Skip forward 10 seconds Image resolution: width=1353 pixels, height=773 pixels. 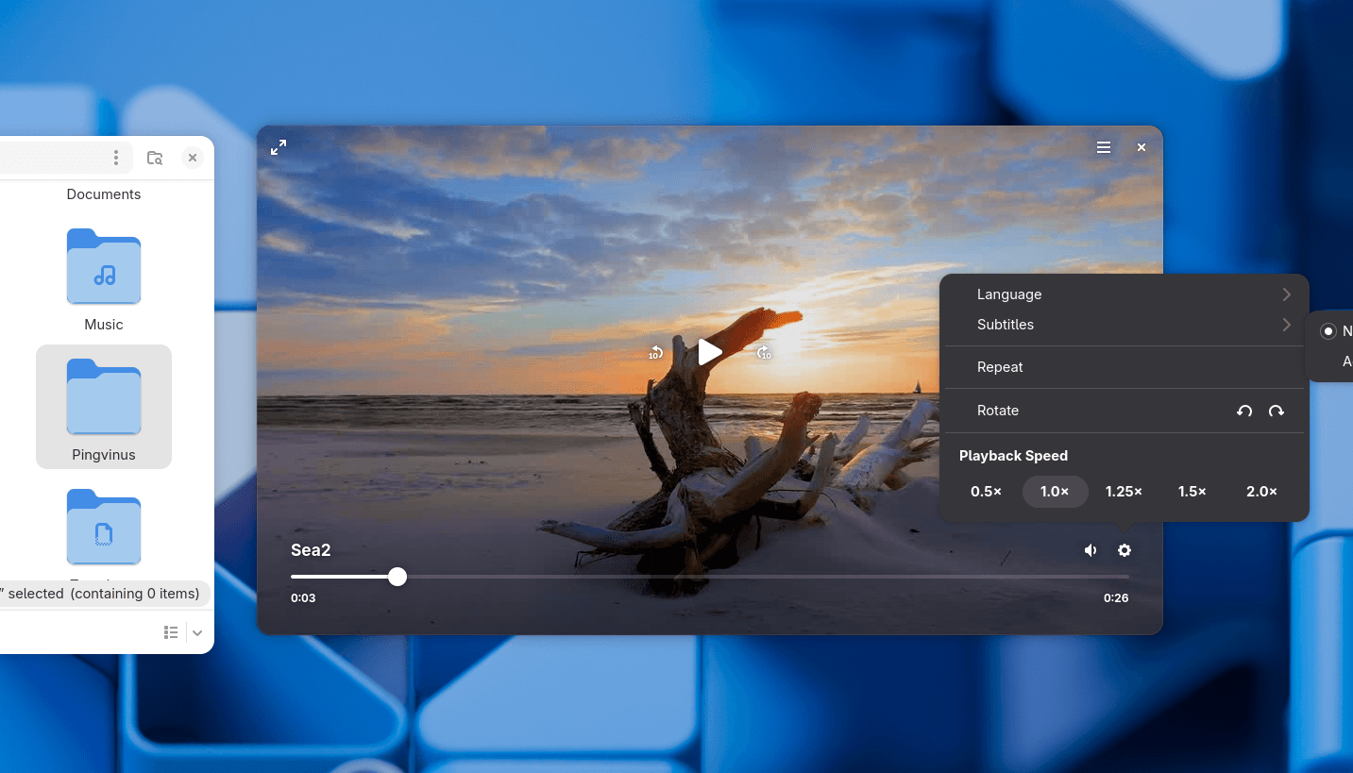click(764, 353)
